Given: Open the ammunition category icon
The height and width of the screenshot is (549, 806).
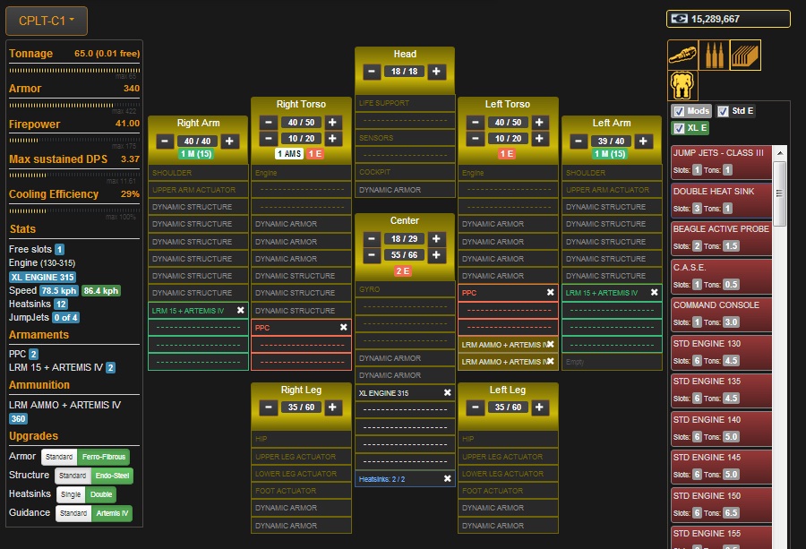Looking at the screenshot, I should 714,55.
